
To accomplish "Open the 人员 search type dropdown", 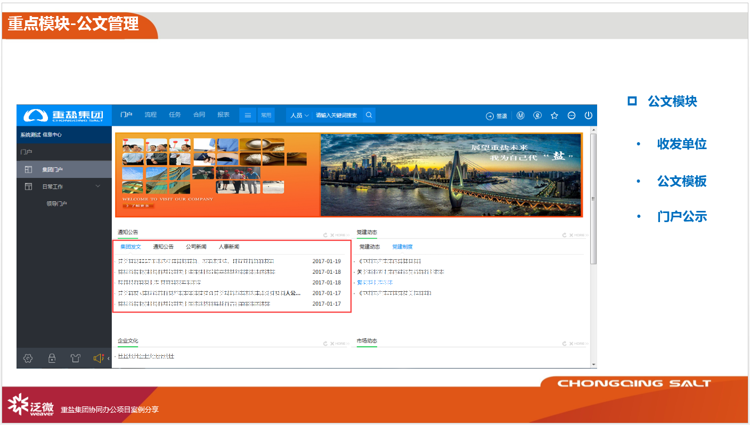I will [x=299, y=115].
